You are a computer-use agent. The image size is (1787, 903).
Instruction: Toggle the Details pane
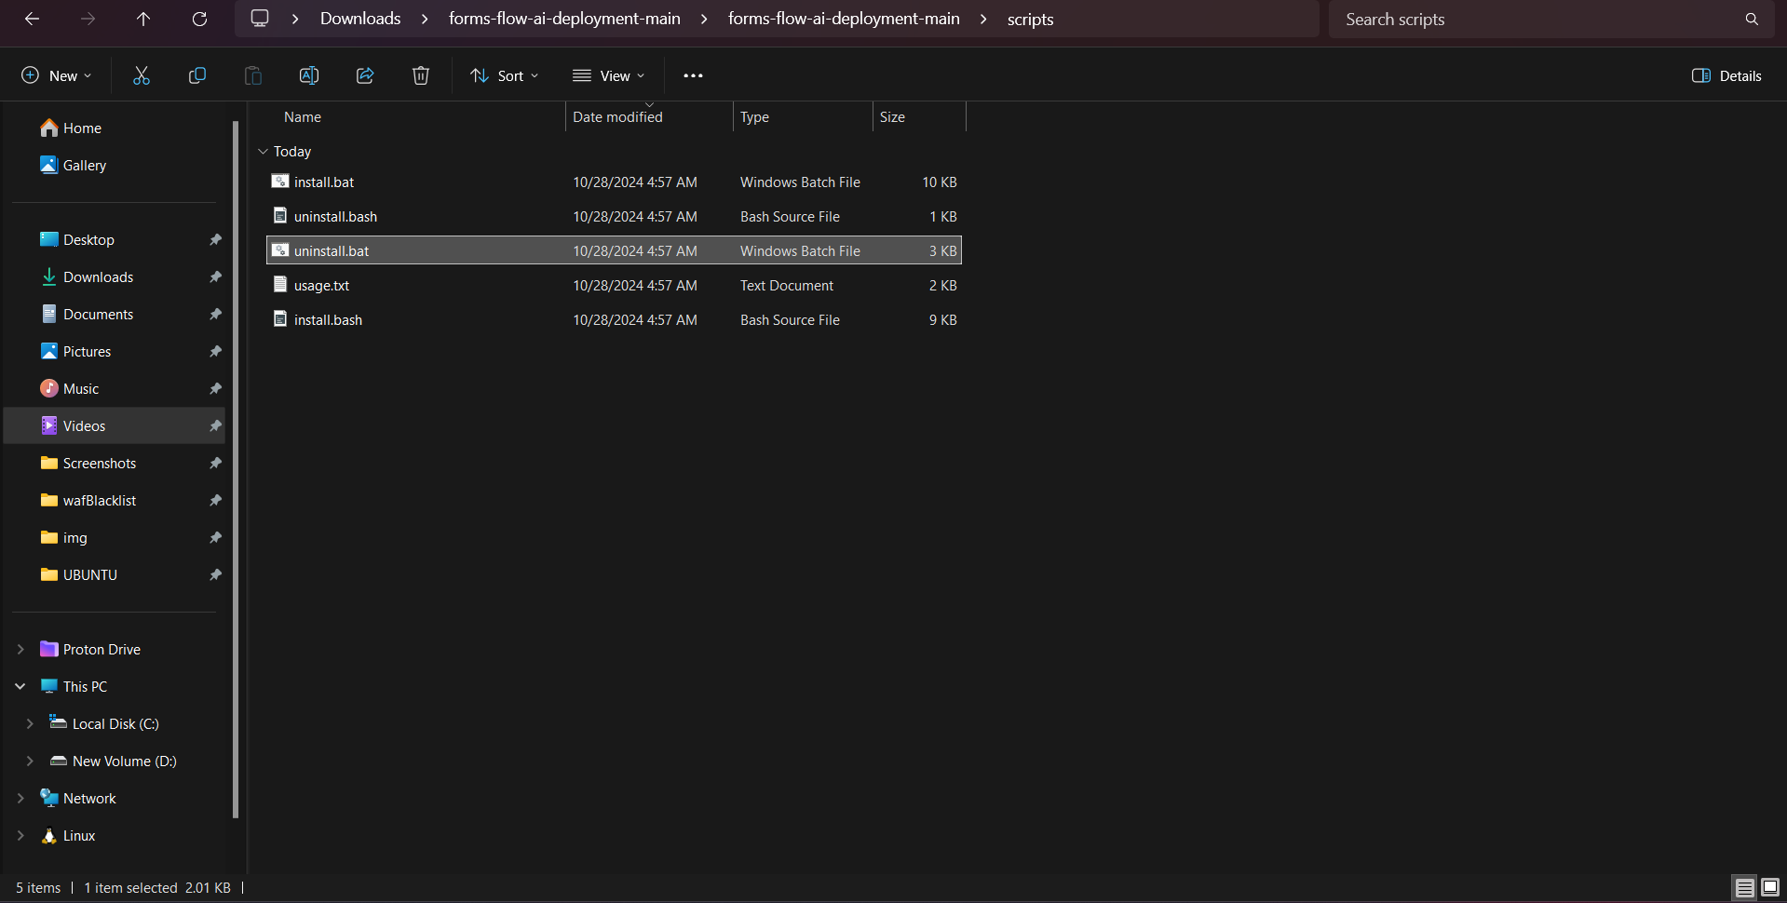click(x=1726, y=75)
